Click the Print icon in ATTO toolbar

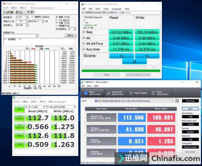coord(17,12)
